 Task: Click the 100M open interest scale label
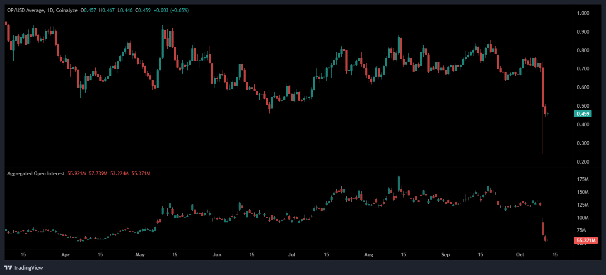tap(583, 218)
